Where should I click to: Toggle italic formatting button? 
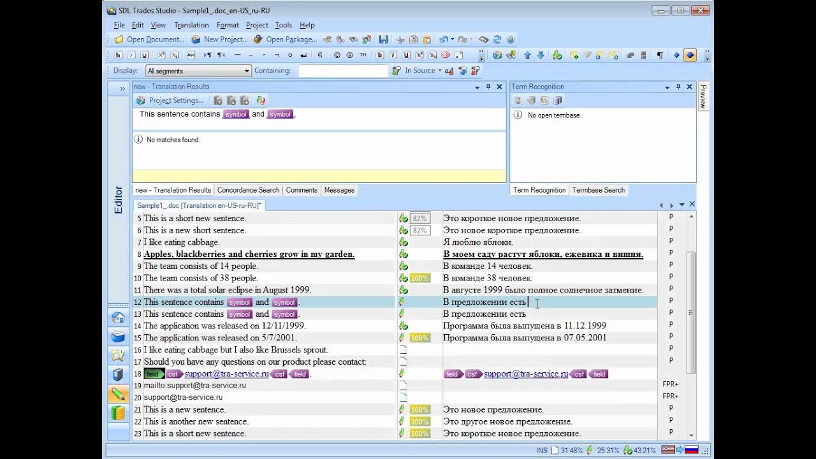132,55
